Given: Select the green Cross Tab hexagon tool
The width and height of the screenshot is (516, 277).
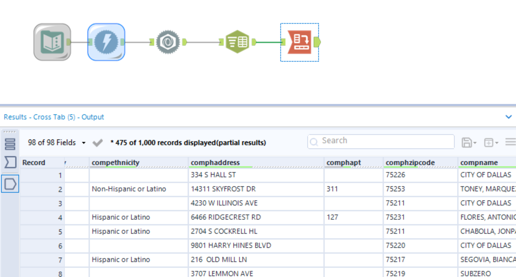Looking at the screenshot, I should [237, 42].
